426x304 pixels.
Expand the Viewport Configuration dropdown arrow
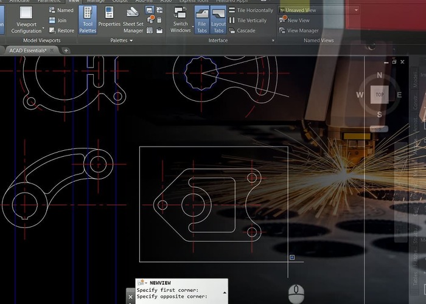tap(43, 27)
